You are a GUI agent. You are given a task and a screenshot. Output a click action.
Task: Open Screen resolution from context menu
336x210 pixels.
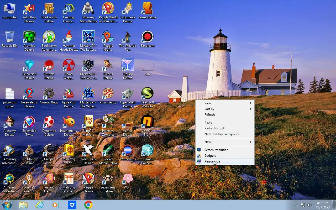pos(225,150)
